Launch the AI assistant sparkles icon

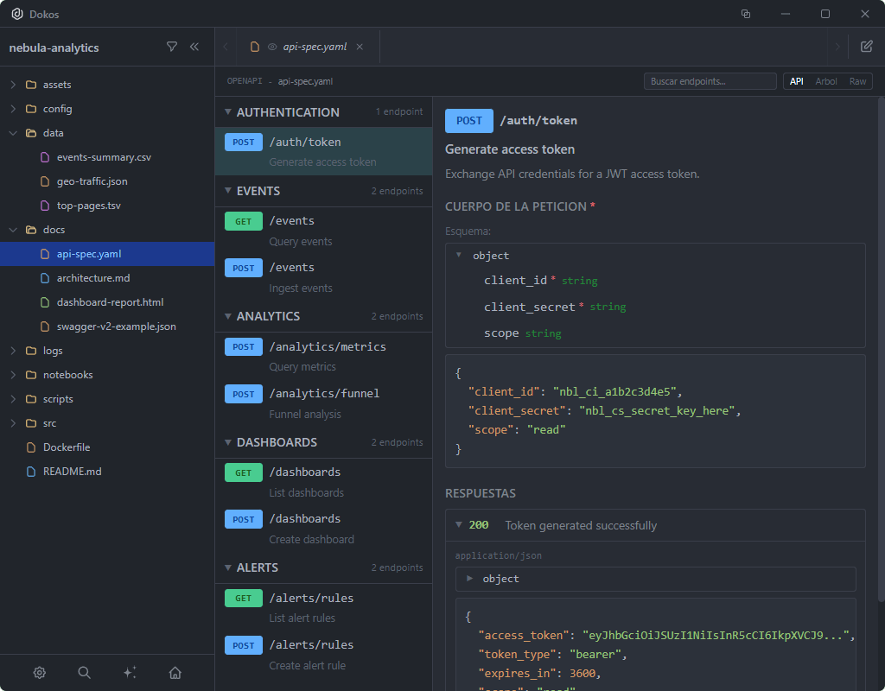point(130,672)
